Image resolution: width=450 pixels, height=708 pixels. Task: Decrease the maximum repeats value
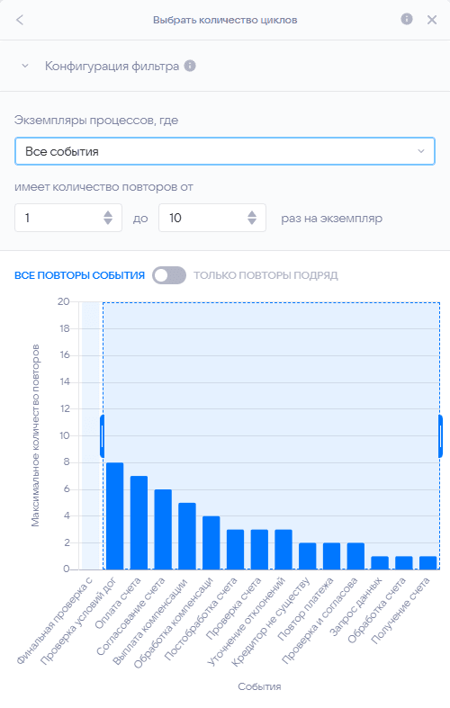tap(252, 221)
